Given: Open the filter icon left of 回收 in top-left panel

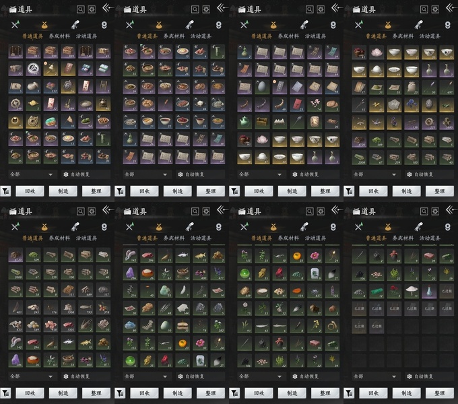Looking at the screenshot, I should coord(5,191).
